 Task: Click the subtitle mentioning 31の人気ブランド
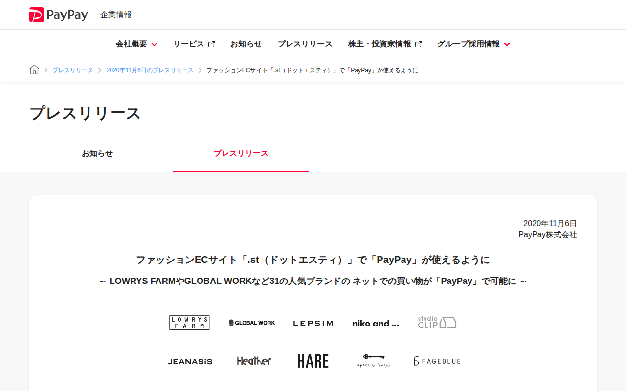[x=313, y=282]
